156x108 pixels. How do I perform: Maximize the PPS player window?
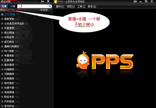click(146, 1)
